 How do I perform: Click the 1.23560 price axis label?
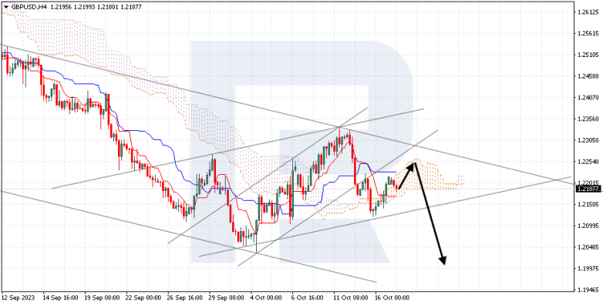click(x=588, y=119)
